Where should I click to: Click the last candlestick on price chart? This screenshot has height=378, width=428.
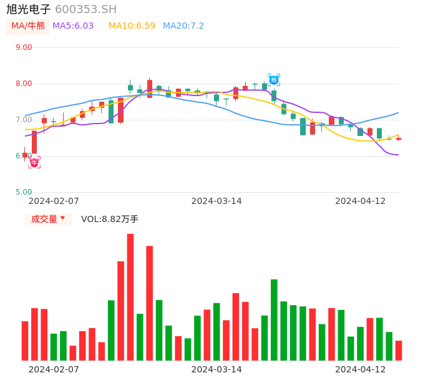click(x=399, y=138)
